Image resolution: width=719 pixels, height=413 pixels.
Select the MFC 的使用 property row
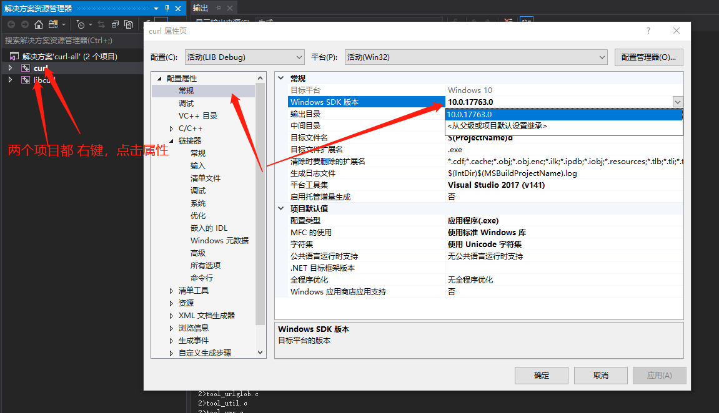[x=485, y=233]
